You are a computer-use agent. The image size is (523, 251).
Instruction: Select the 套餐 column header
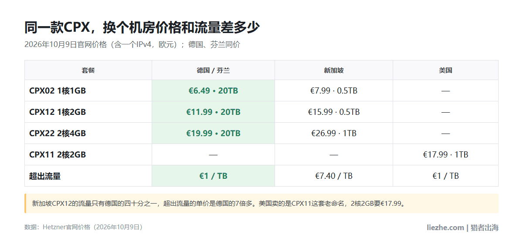coord(88,70)
